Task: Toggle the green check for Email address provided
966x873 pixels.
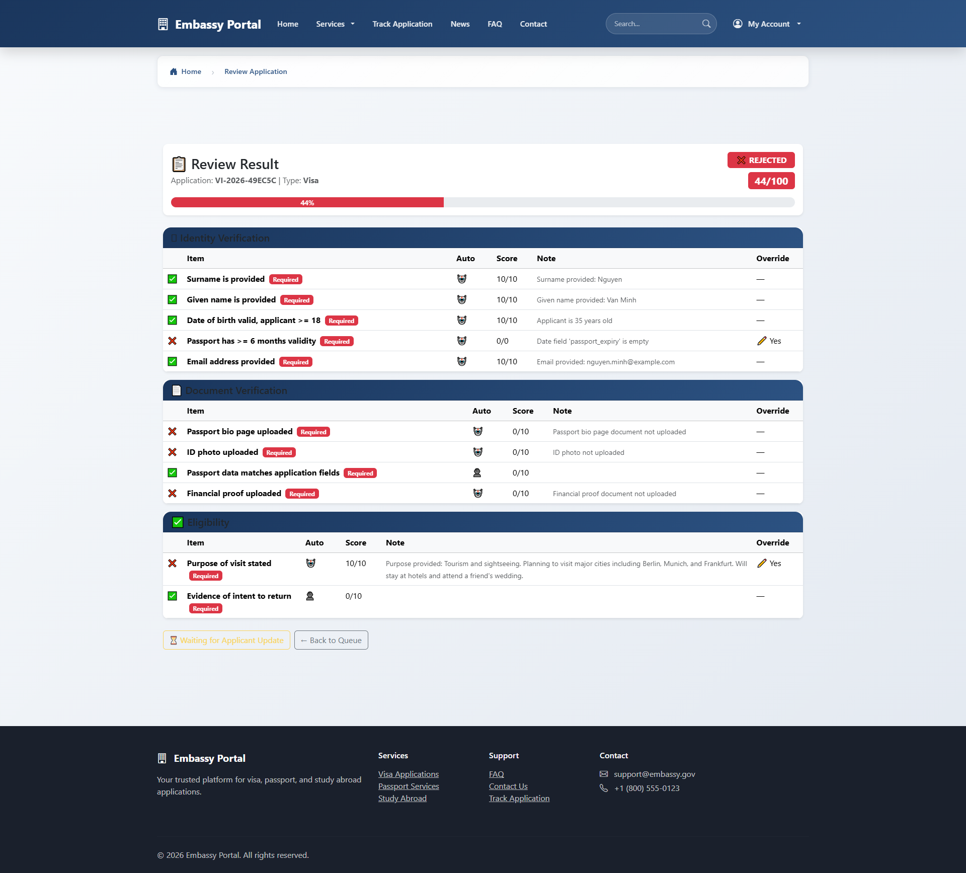Action: point(172,362)
